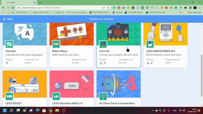Image resolution: width=203 pixels, height=114 pixels.
Task: Choose Go Direct Force & Acceleration image
Action: point(119,84)
